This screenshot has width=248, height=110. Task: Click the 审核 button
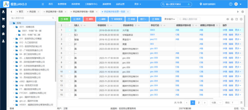click(131, 19)
